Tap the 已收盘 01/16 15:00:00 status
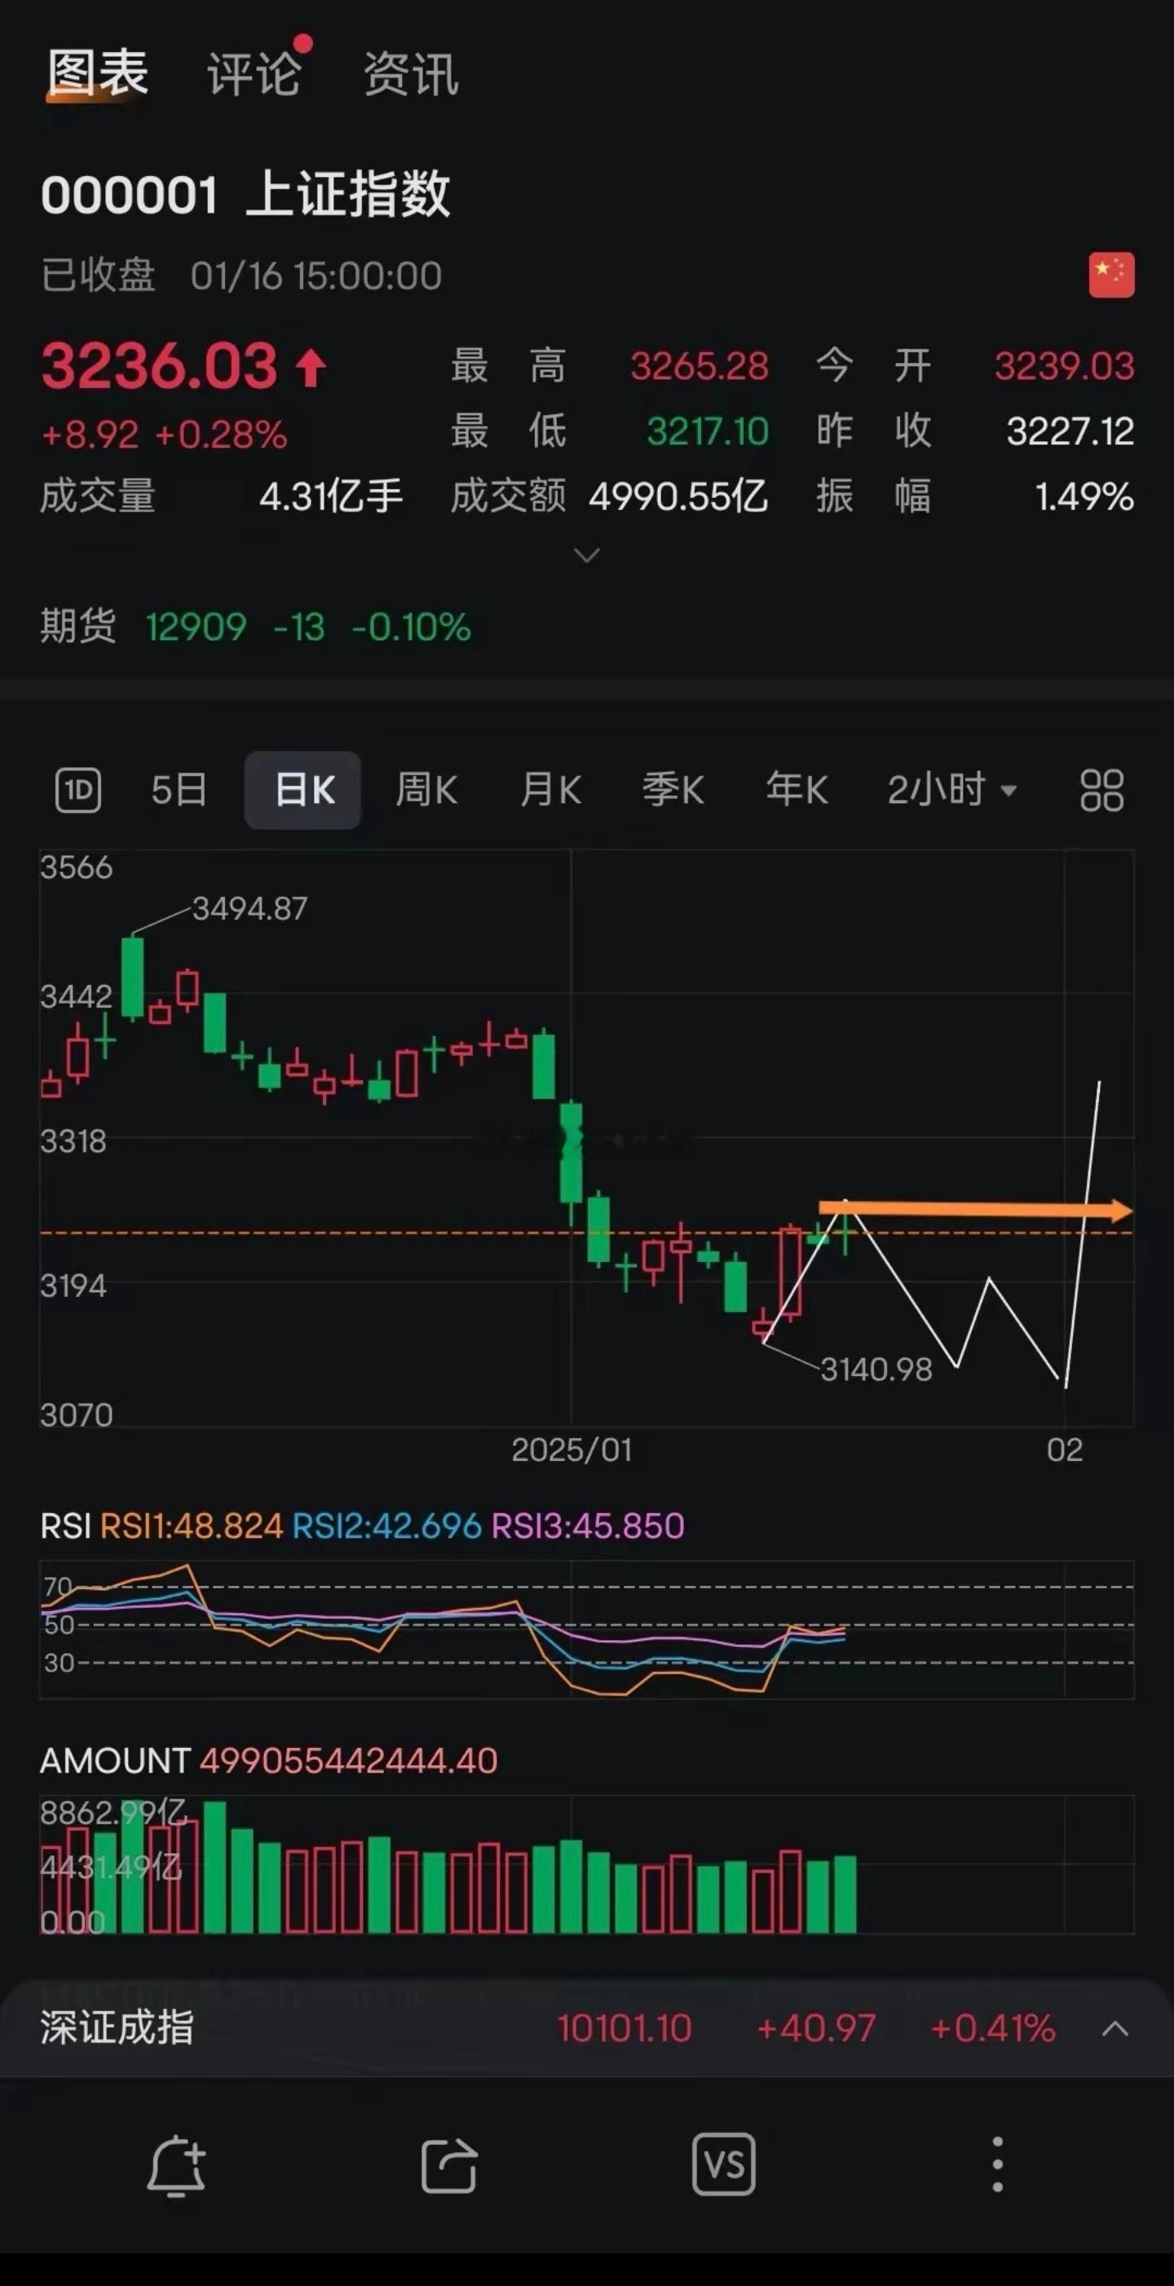Image resolution: width=1174 pixels, height=2286 pixels. (241, 275)
